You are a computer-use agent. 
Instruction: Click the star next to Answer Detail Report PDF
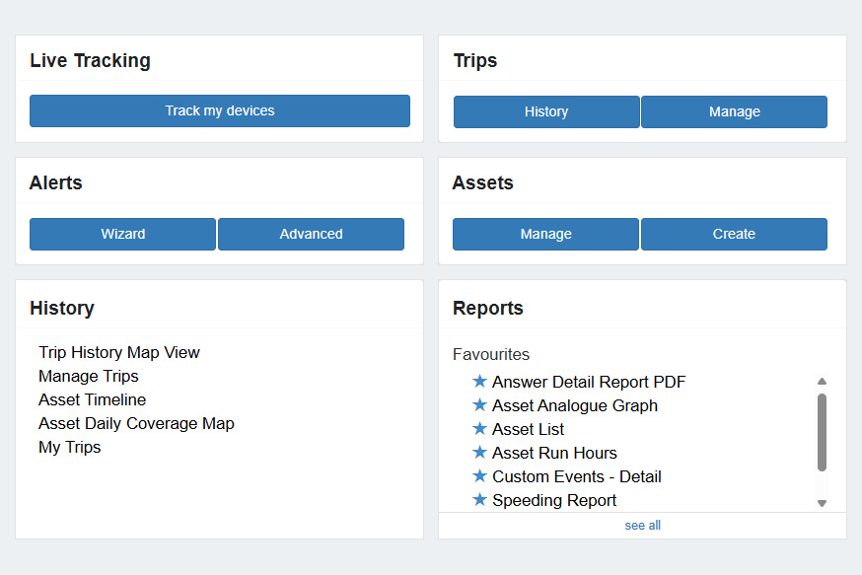[x=479, y=381]
